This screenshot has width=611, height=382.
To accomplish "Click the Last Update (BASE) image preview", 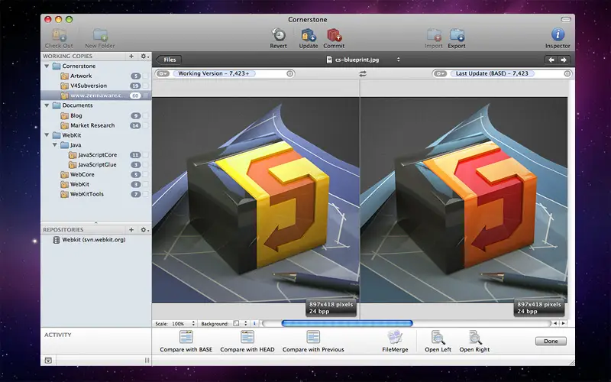I will (x=464, y=200).
